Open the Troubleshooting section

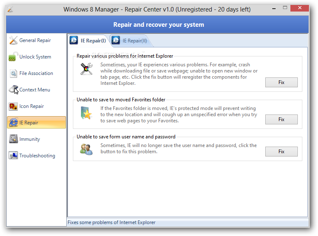37,156
